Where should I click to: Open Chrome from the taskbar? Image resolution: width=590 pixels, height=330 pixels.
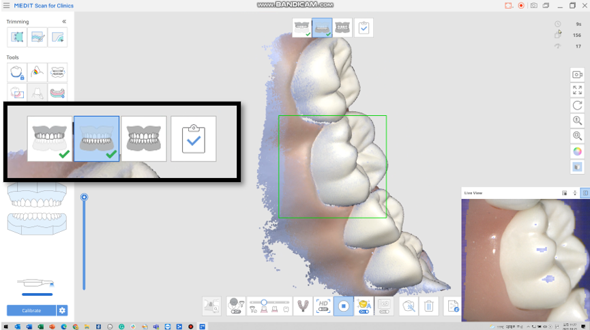click(x=75, y=327)
